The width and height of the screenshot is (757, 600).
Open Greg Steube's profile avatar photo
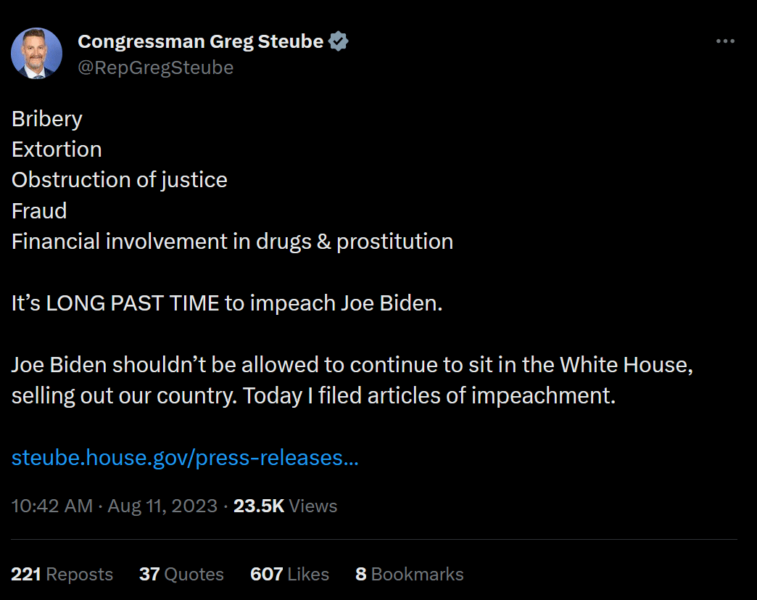37,53
